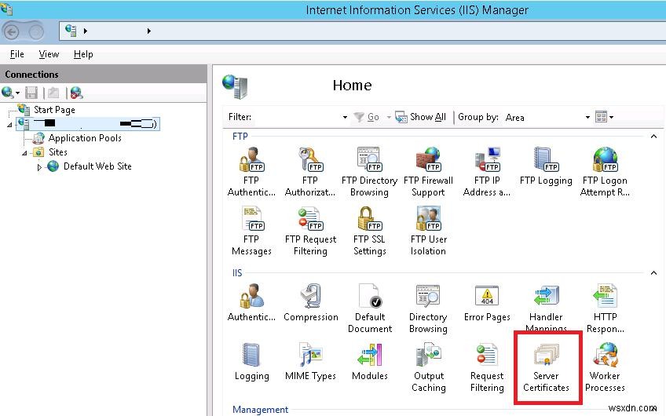Open Default Document feature
Screen dimensions: 666x416
point(370,308)
